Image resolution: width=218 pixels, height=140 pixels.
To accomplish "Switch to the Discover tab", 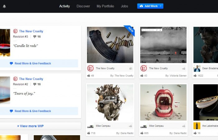I will 83,6.
